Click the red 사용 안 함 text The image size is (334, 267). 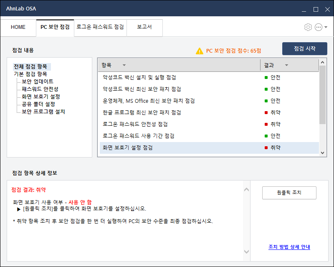[80, 202]
